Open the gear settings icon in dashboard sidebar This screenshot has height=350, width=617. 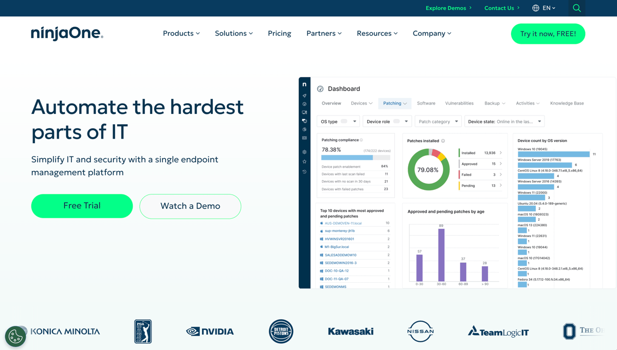click(304, 152)
